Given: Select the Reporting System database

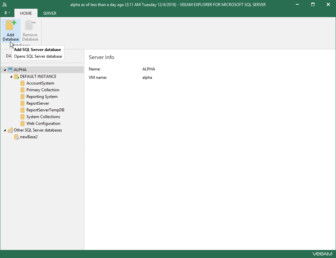Looking at the screenshot, I should point(42,97).
